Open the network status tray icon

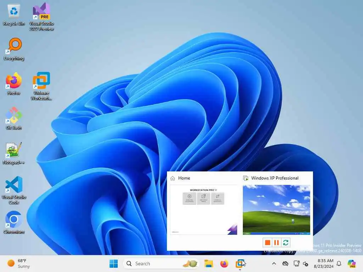click(296, 263)
